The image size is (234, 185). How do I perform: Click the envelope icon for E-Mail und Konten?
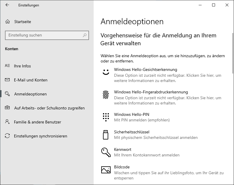7,80
